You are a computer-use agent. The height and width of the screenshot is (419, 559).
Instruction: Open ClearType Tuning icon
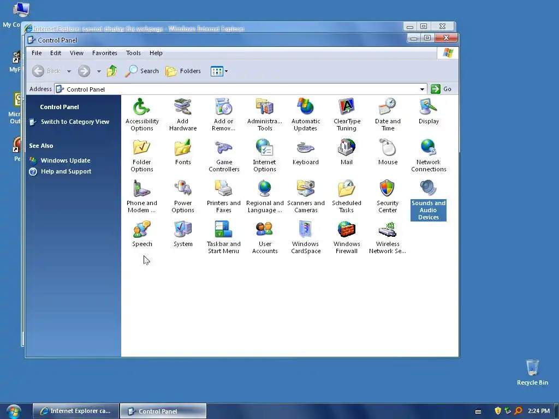pyautogui.click(x=347, y=115)
